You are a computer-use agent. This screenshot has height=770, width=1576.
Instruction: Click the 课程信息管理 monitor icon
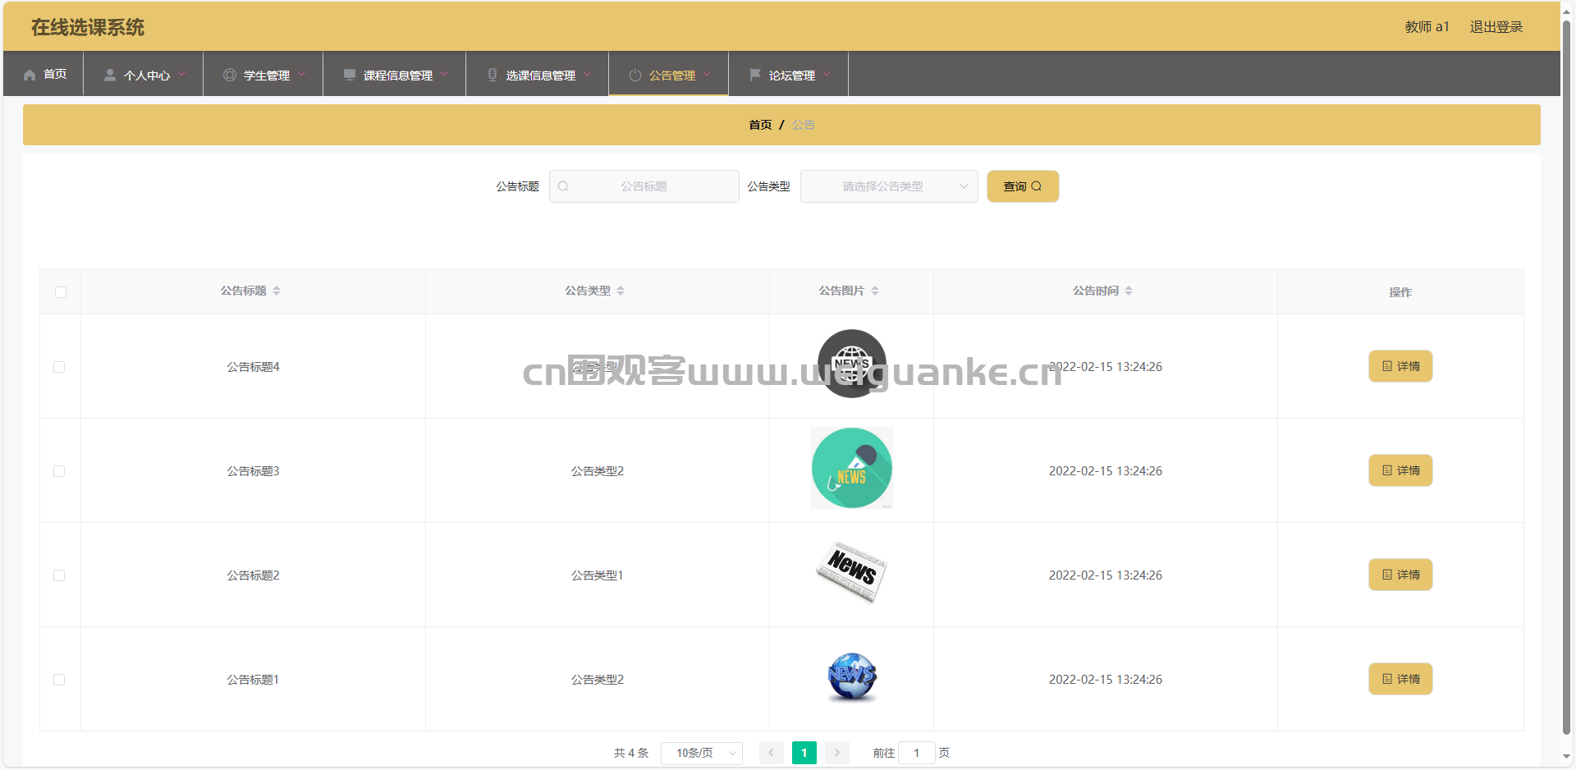tap(350, 75)
